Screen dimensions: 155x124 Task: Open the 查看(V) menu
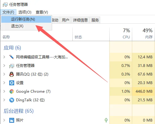[42, 12]
